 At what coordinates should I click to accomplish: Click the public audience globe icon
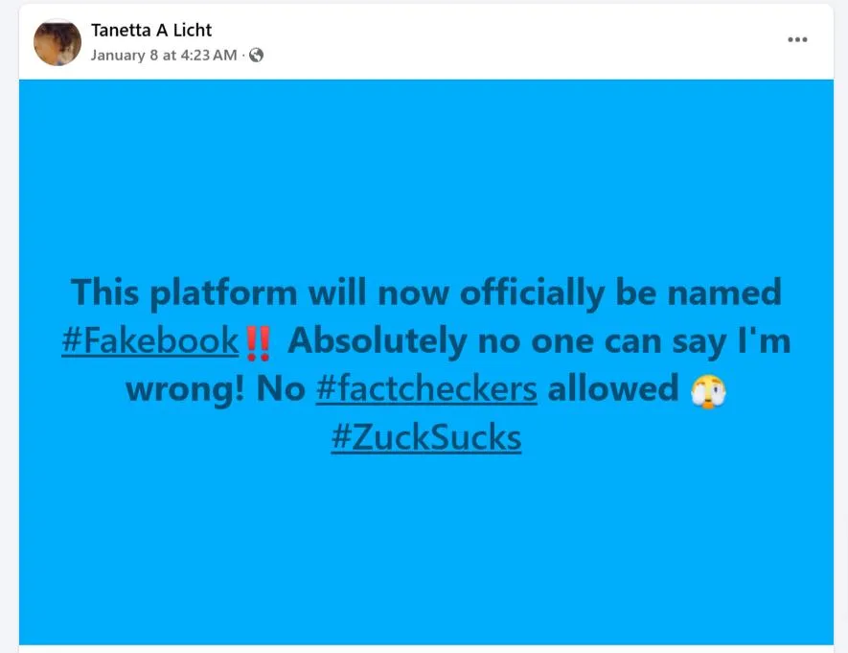256,56
